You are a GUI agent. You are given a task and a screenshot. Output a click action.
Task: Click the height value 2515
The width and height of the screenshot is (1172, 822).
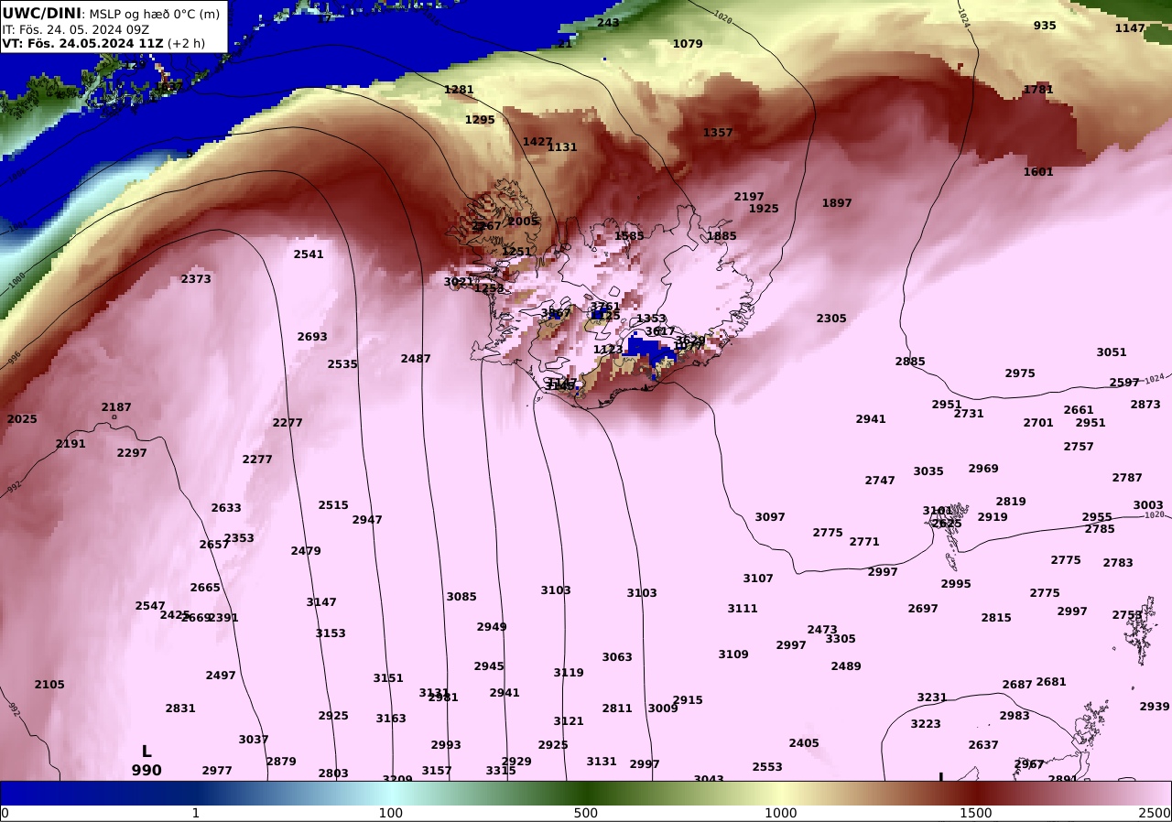tap(333, 505)
